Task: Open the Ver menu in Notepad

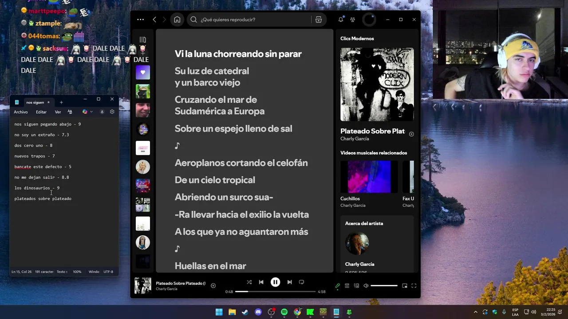Action: click(58, 112)
